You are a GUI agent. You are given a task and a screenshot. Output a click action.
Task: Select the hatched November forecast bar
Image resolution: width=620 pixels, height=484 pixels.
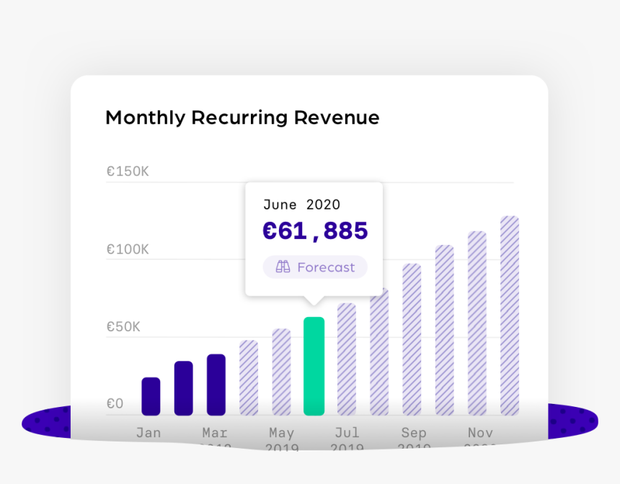[477, 323]
